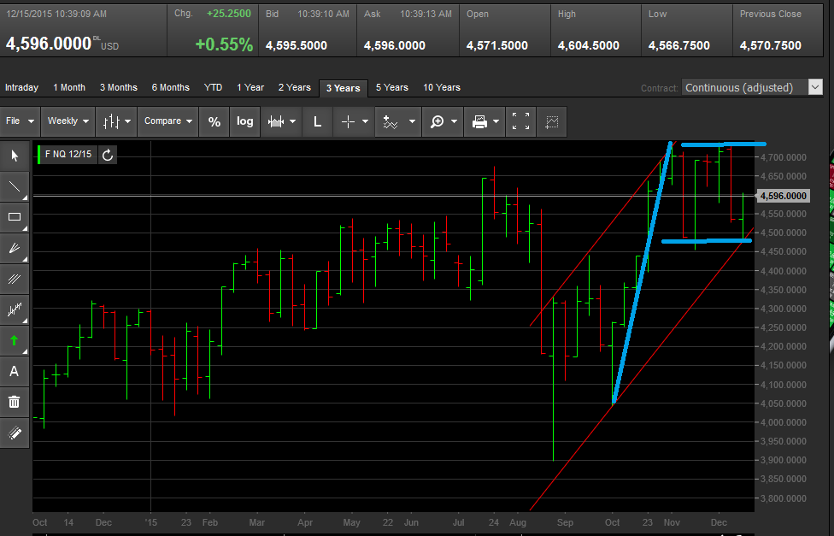Click the trash delete drawings icon

tap(15, 402)
